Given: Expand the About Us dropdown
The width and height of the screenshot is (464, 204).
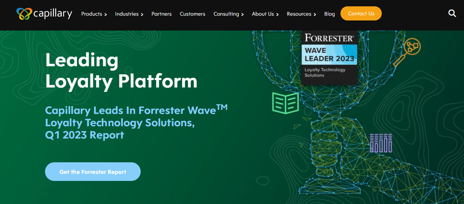Looking at the screenshot, I should pyautogui.click(x=265, y=14).
